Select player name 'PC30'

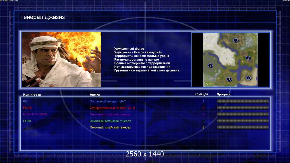(27, 121)
